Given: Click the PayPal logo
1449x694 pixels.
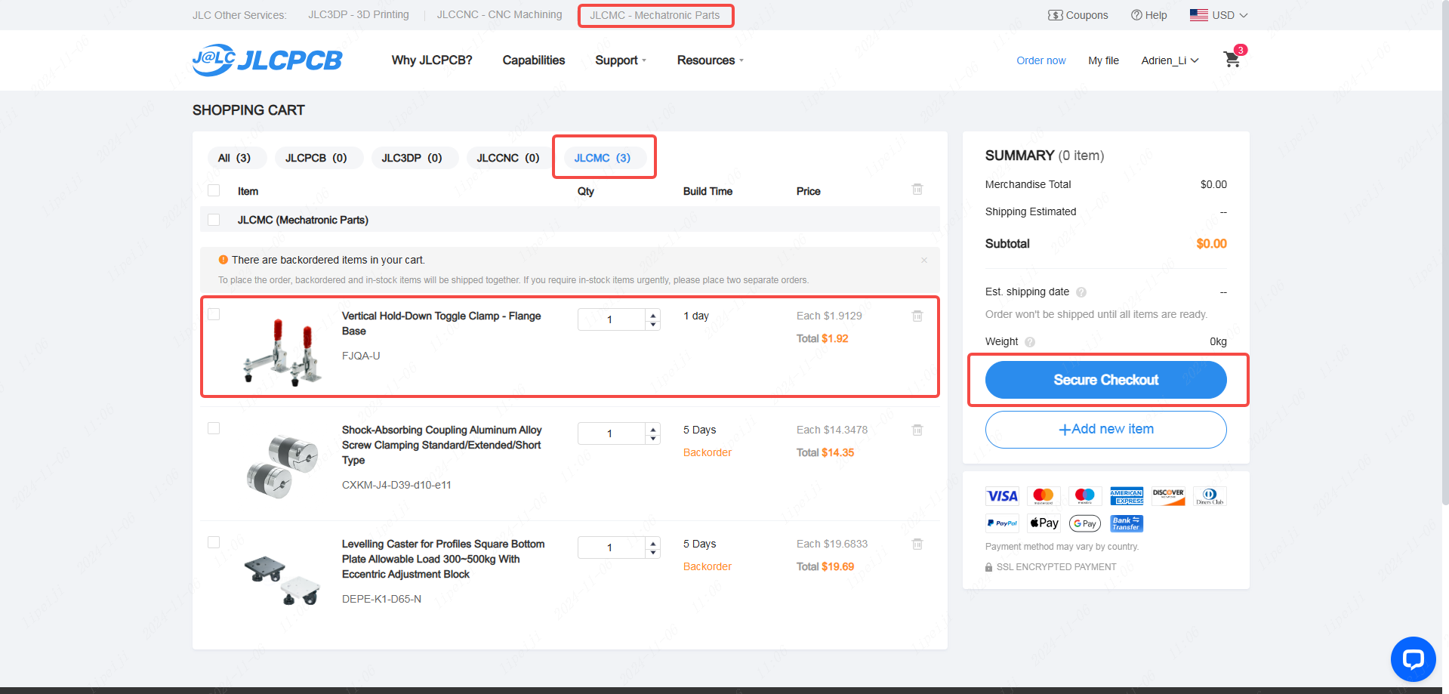Looking at the screenshot, I should pyautogui.click(x=1002, y=523).
